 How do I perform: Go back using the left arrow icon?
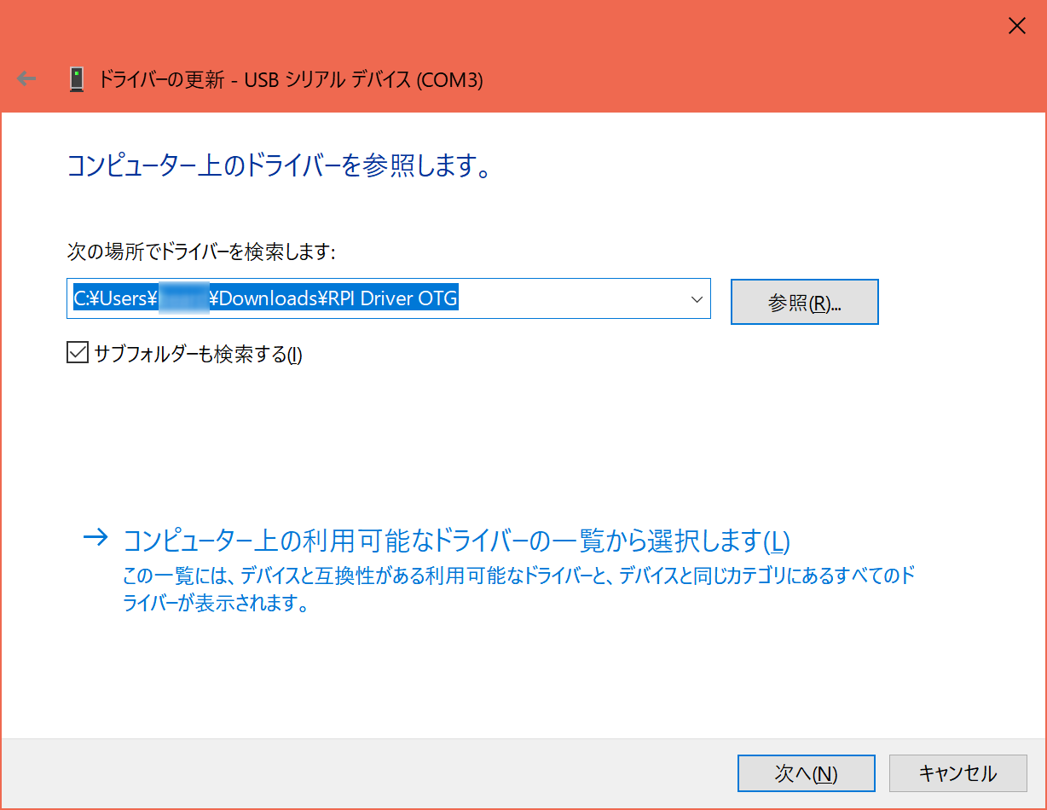[27, 79]
